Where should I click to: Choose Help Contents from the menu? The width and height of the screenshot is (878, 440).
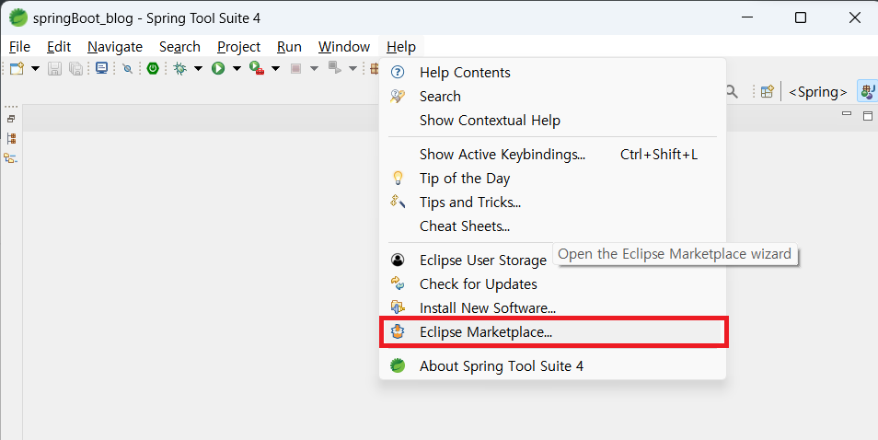click(x=553, y=73)
